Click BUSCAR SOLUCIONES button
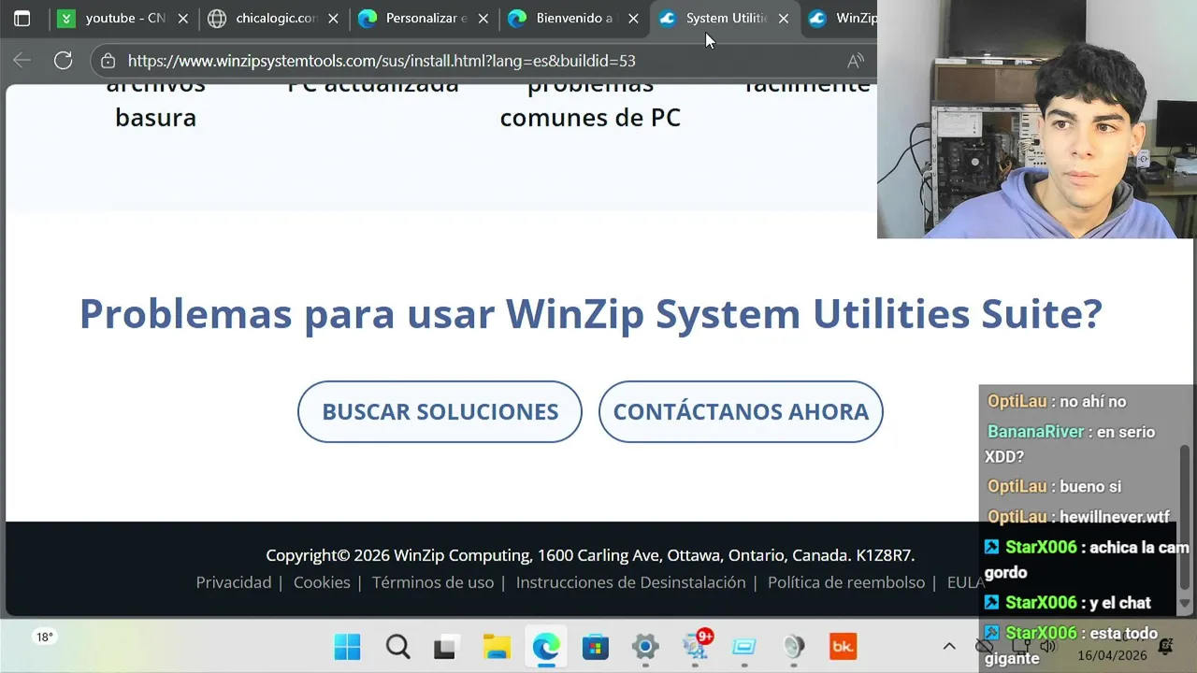1197x673 pixels. (x=440, y=411)
